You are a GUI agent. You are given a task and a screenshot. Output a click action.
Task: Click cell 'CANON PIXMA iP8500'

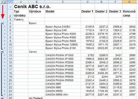63,80
